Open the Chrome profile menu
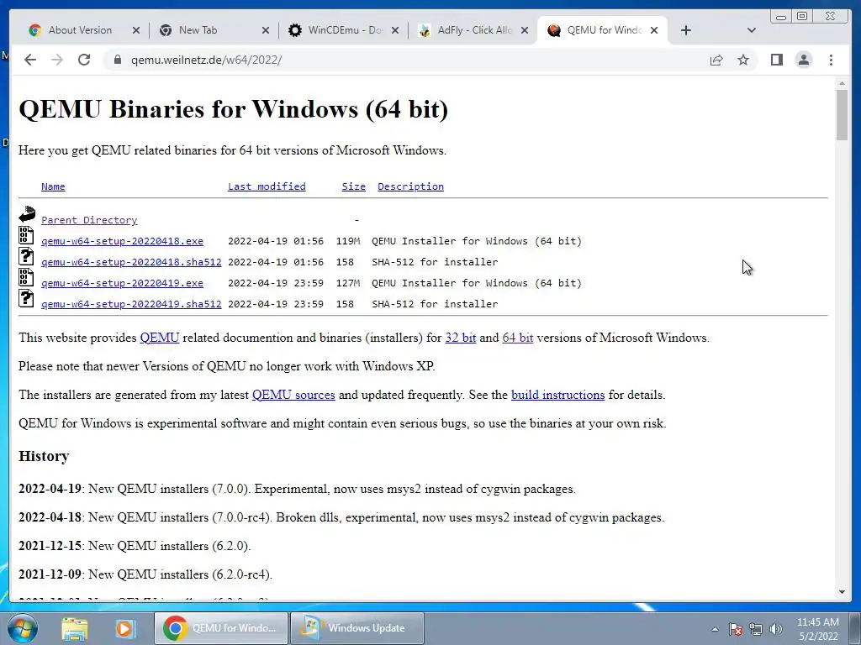The height and width of the screenshot is (645, 861). click(803, 60)
